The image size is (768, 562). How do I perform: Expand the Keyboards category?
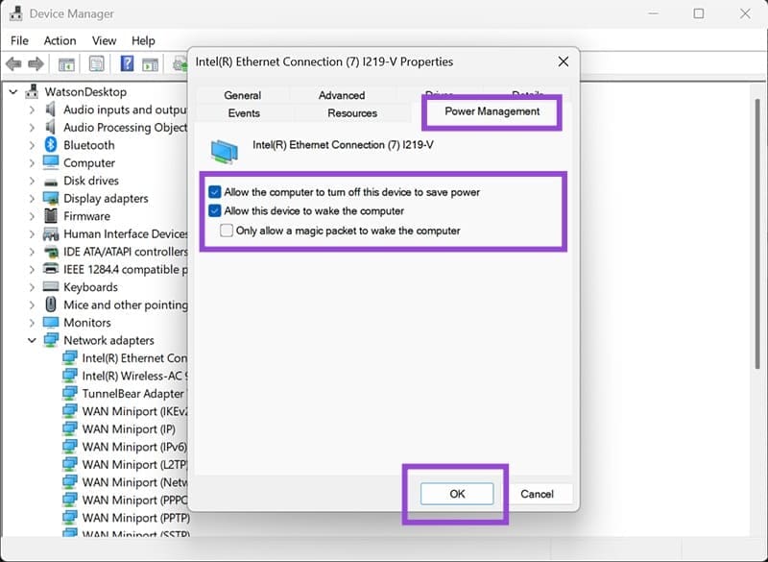click(33, 286)
